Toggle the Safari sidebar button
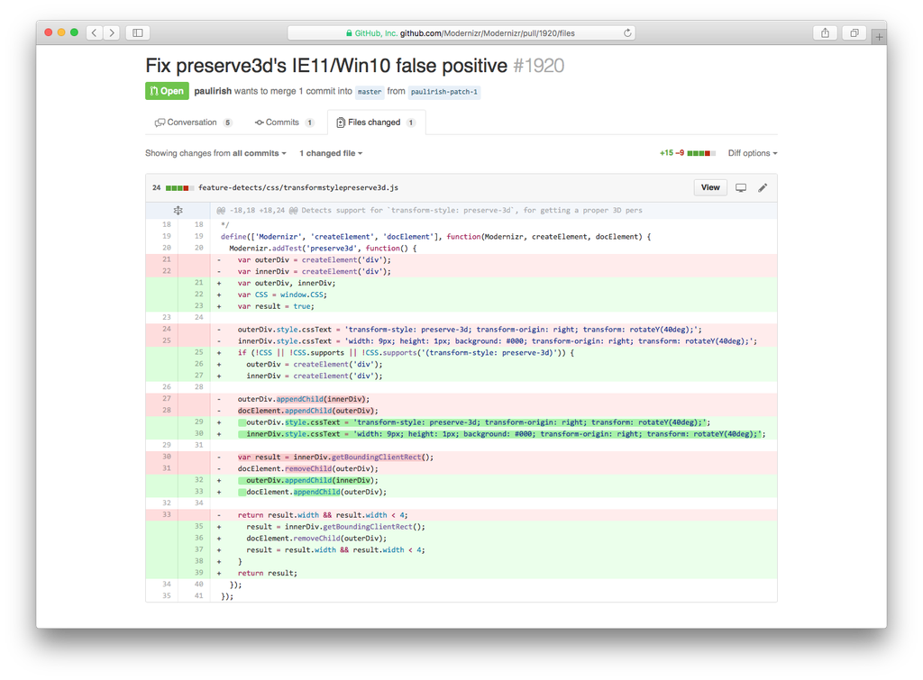Screen dimensions: 923x680 click(x=138, y=33)
